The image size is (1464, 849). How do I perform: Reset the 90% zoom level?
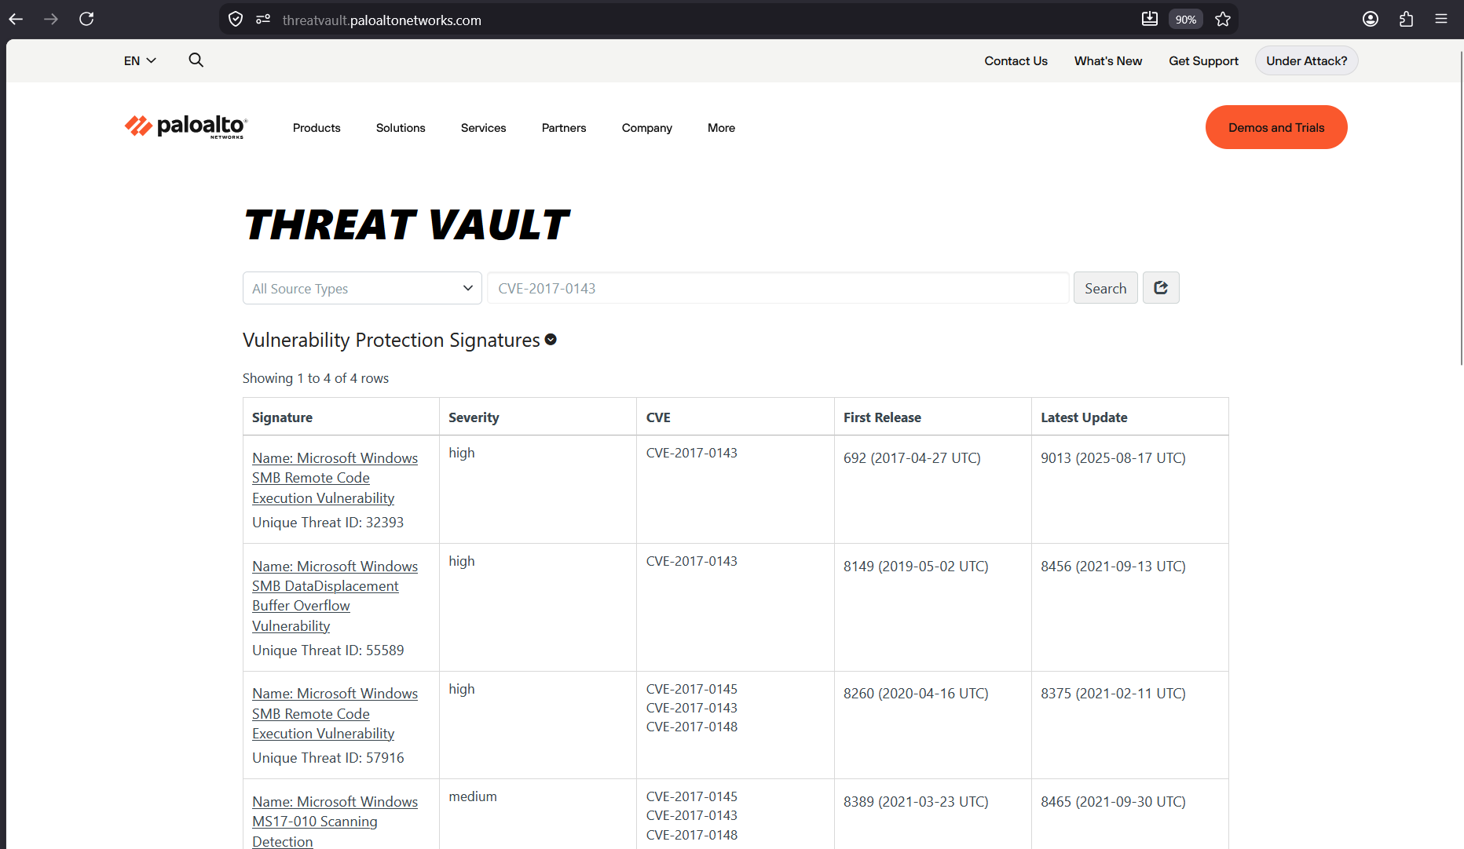(1186, 20)
